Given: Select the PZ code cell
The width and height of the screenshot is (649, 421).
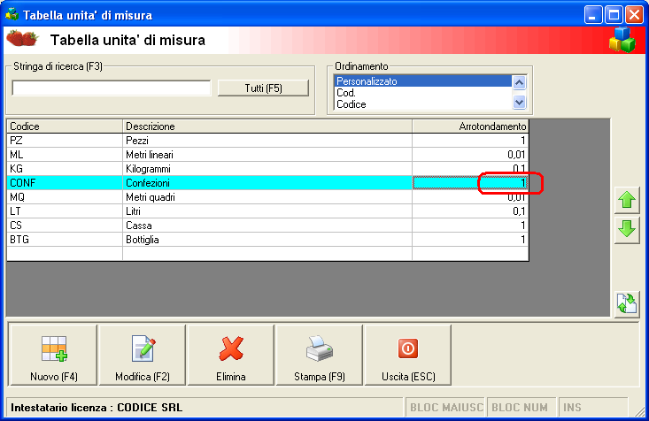Looking at the screenshot, I should pyautogui.click(x=65, y=141).
